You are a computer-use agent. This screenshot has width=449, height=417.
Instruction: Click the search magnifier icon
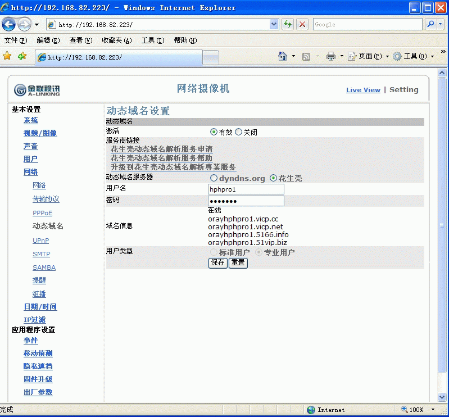(x=430, y=24)
